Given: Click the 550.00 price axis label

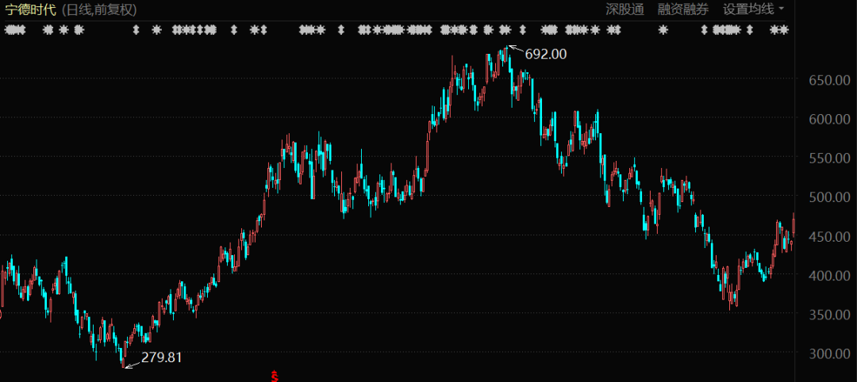Looking at the screenshot, I should point(830,159).
